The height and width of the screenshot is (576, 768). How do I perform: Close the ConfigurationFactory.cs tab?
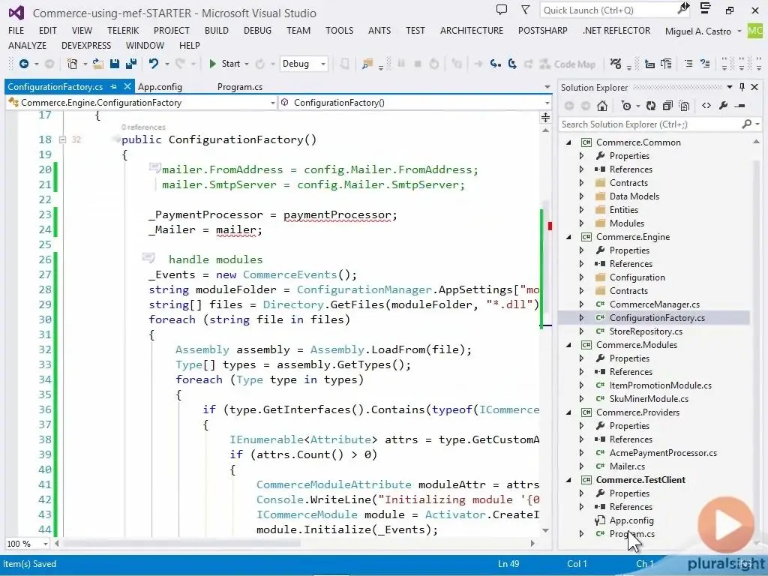[127, 86]
